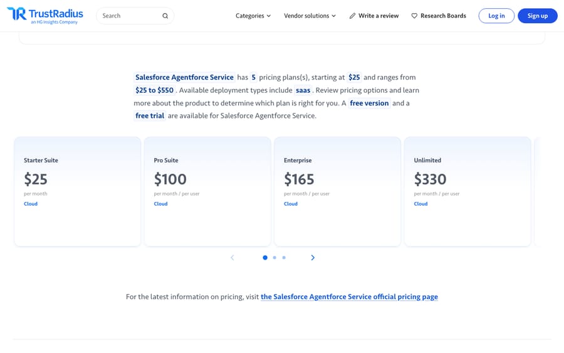
Task: Click the $25 Starter Suite price
Action: click(36, 179)
